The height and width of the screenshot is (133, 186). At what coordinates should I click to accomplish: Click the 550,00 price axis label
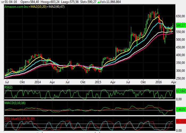pos(180,32)
